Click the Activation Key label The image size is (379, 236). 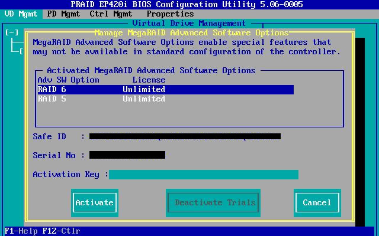point(66,175)
